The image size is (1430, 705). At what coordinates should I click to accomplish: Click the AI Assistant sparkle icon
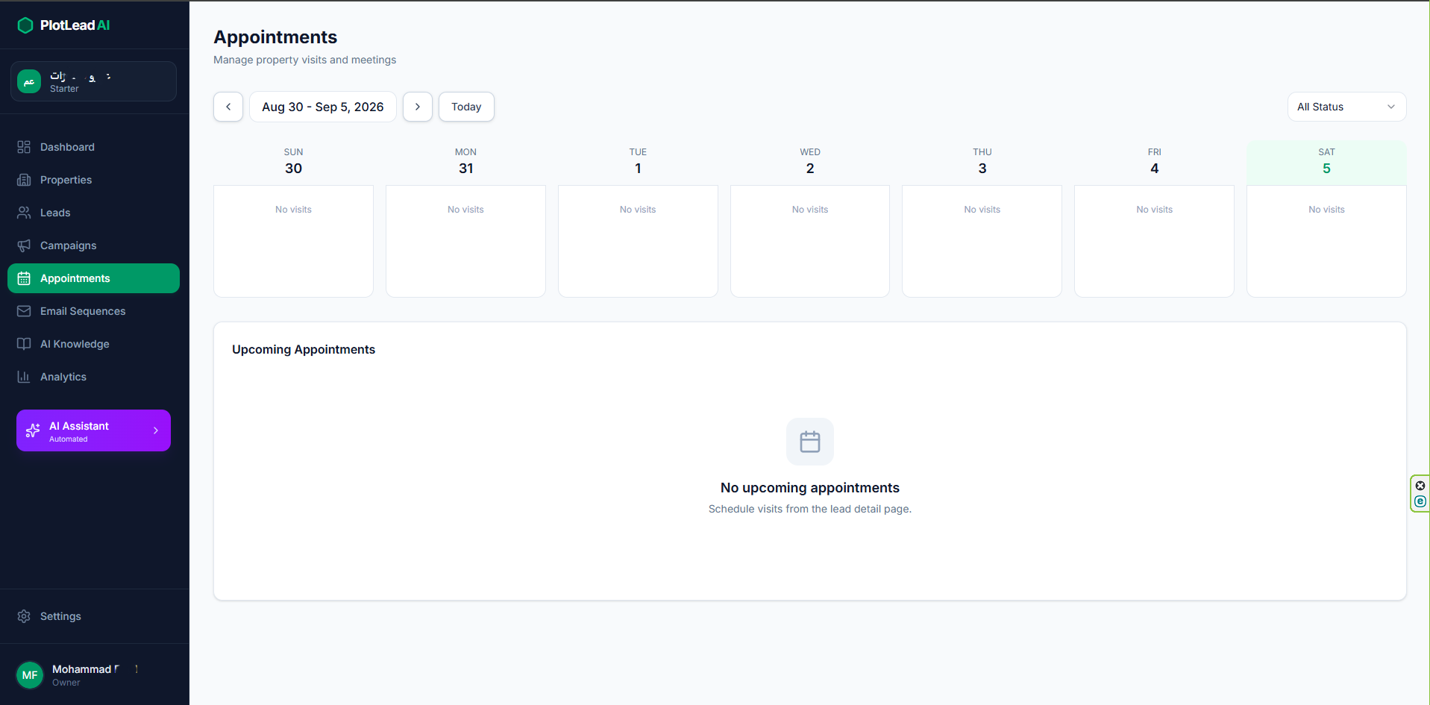[x=33, y=430]
